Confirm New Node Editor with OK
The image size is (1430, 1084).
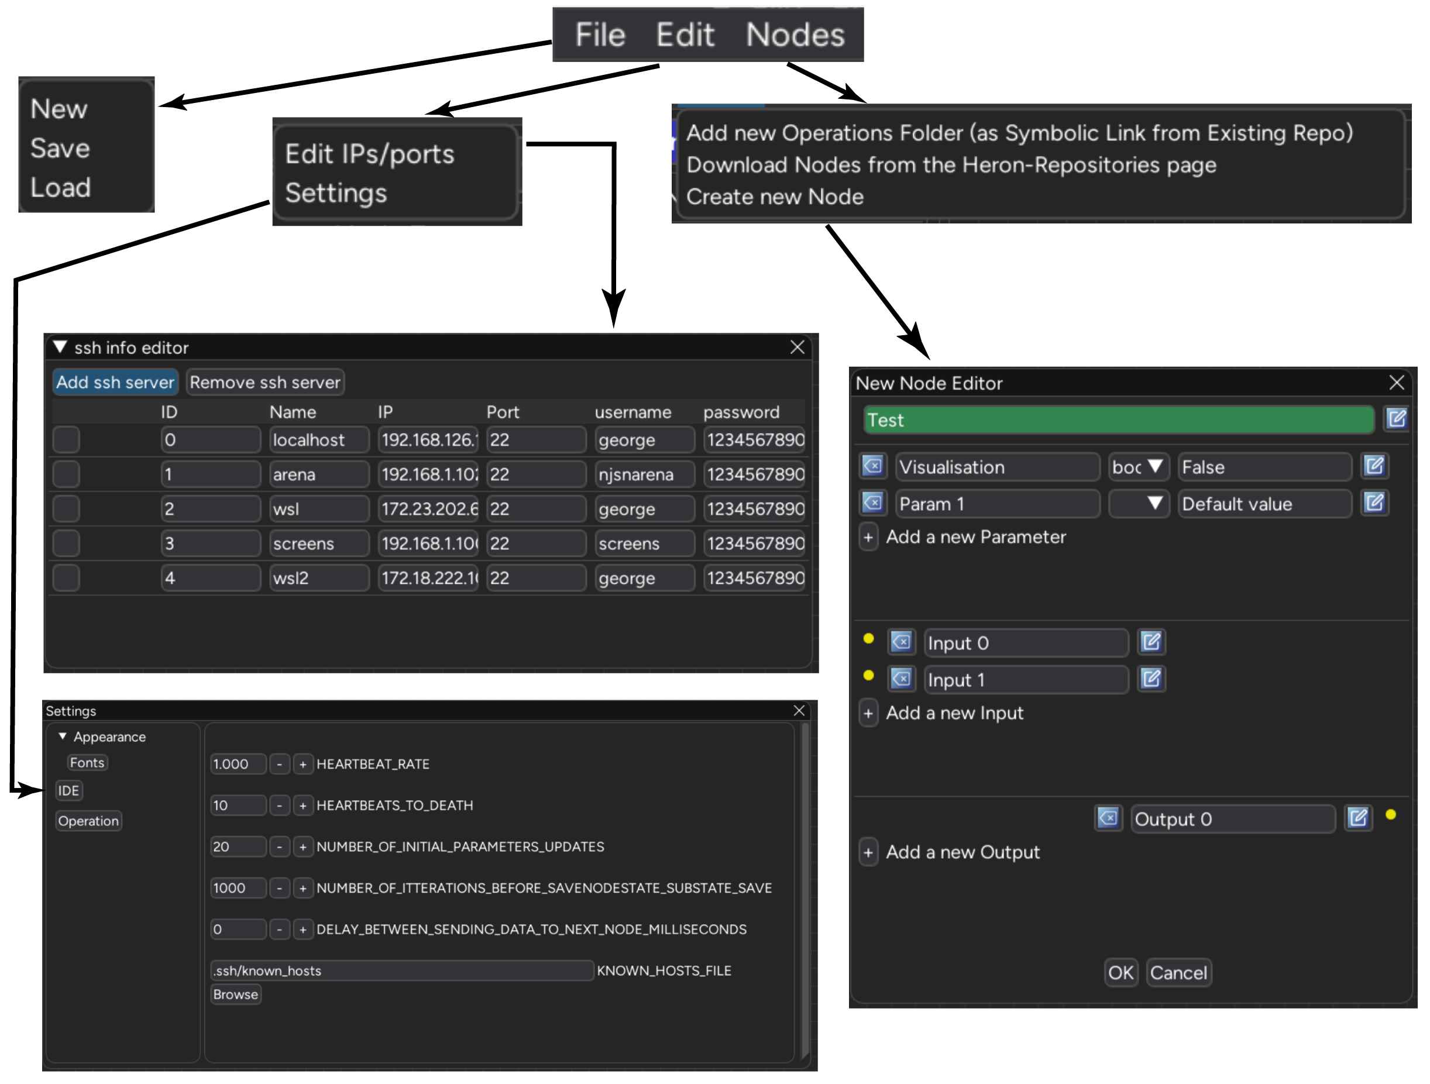click(x=1120, y=973)
